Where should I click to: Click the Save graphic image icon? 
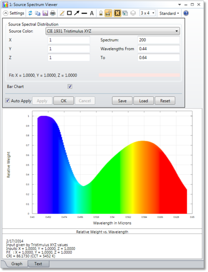45,13
